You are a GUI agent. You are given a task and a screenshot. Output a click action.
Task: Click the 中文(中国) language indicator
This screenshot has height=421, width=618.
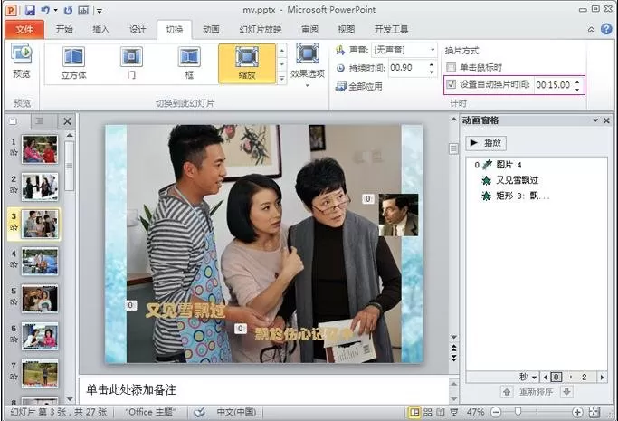click(x=236, y=412)
